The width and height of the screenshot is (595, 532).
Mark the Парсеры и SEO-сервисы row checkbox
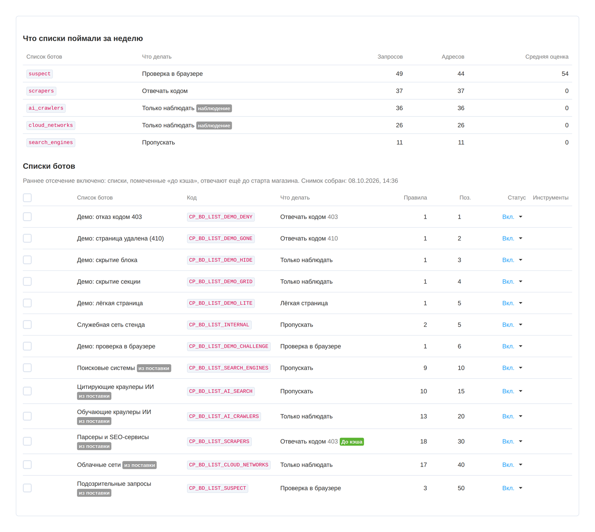[x=27, y=441]
